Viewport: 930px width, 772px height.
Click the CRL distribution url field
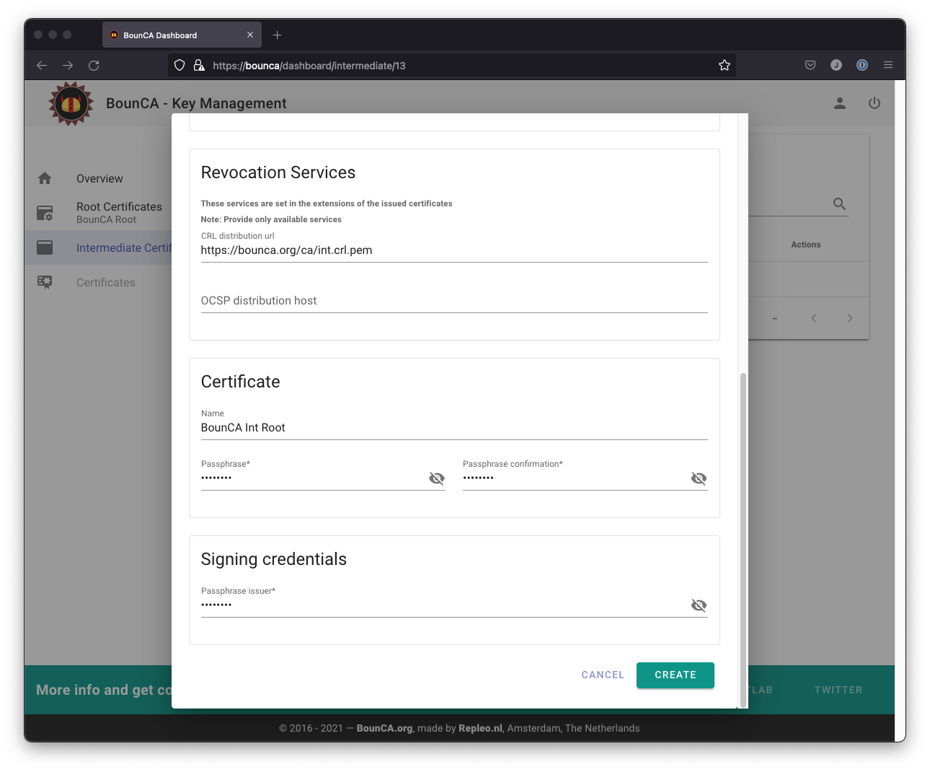[454, 250]
